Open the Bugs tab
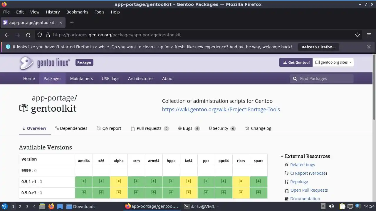This screenshot has height=211, width=376. coord(189,128)
